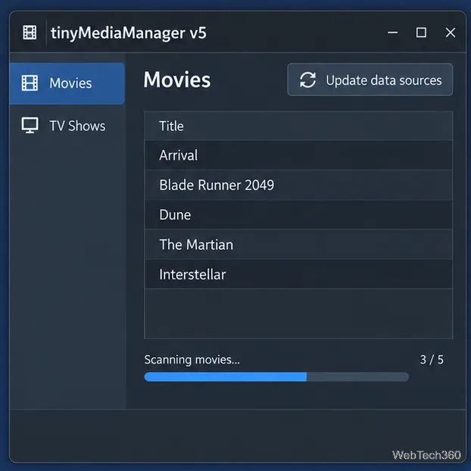
Task: Switch to the TV Shows section
Action: [67, 126]
